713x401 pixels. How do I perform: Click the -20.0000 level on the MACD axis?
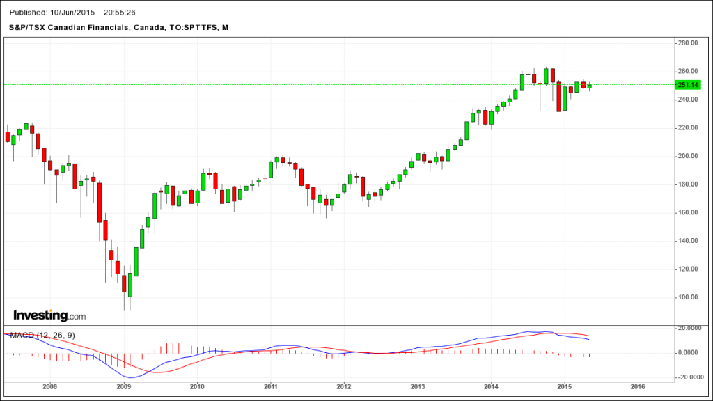[x=689, y=377]
